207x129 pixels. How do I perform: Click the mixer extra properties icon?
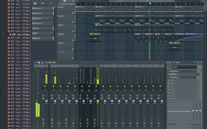point(49,63)
